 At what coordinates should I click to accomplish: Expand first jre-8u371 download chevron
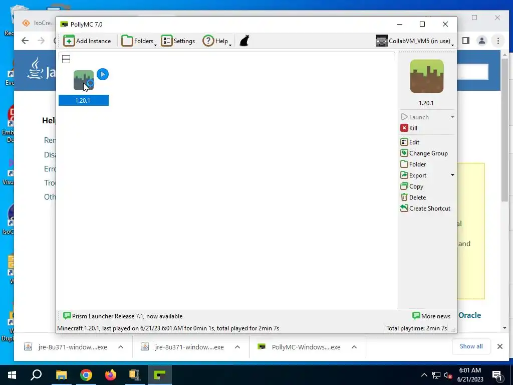pyautogui.click(x=121, y=347)
